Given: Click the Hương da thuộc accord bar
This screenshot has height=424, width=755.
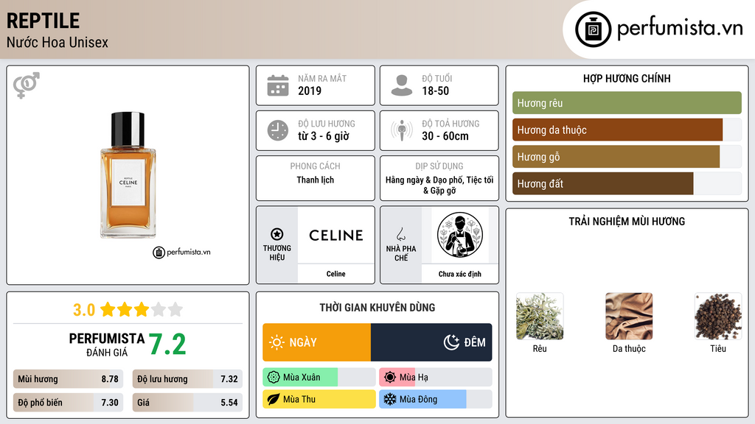Looking at the screenshot, I should [627, 130].
